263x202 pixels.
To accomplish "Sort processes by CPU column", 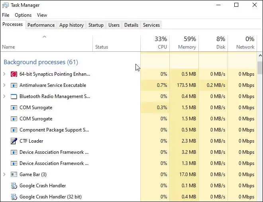I will pyautogui.click(x=155, y=43).
